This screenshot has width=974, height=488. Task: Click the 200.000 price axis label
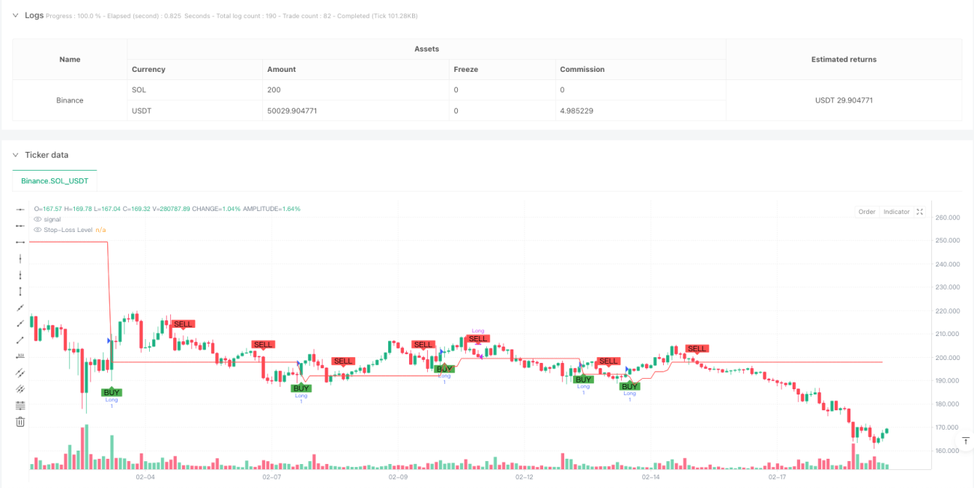click(948, 358)
